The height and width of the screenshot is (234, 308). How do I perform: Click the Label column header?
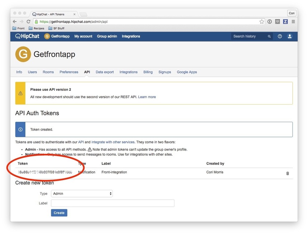coord(106,163)
